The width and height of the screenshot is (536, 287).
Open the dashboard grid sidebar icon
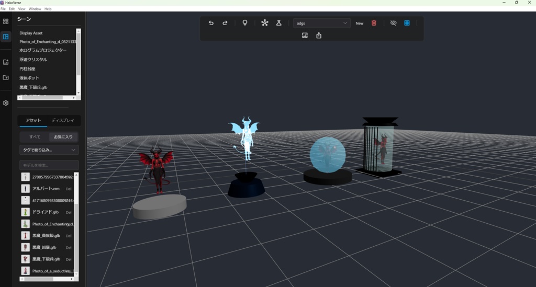[6, 21]
